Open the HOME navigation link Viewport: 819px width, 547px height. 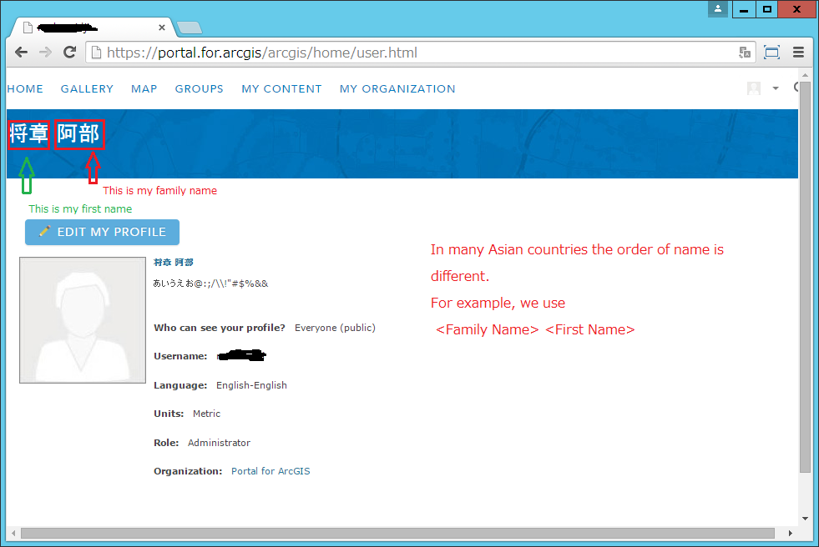coord(25,88)
